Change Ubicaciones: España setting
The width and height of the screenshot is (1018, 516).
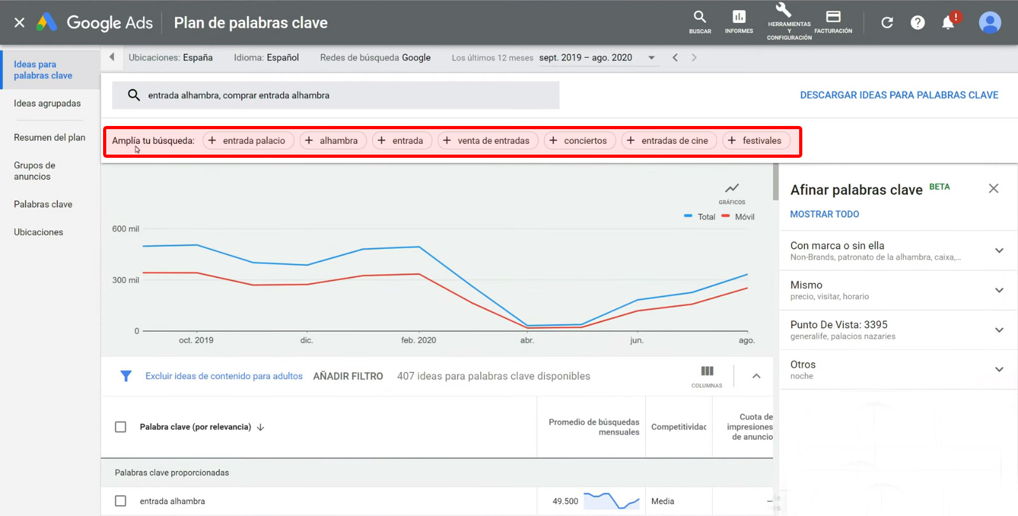point(171,58)
